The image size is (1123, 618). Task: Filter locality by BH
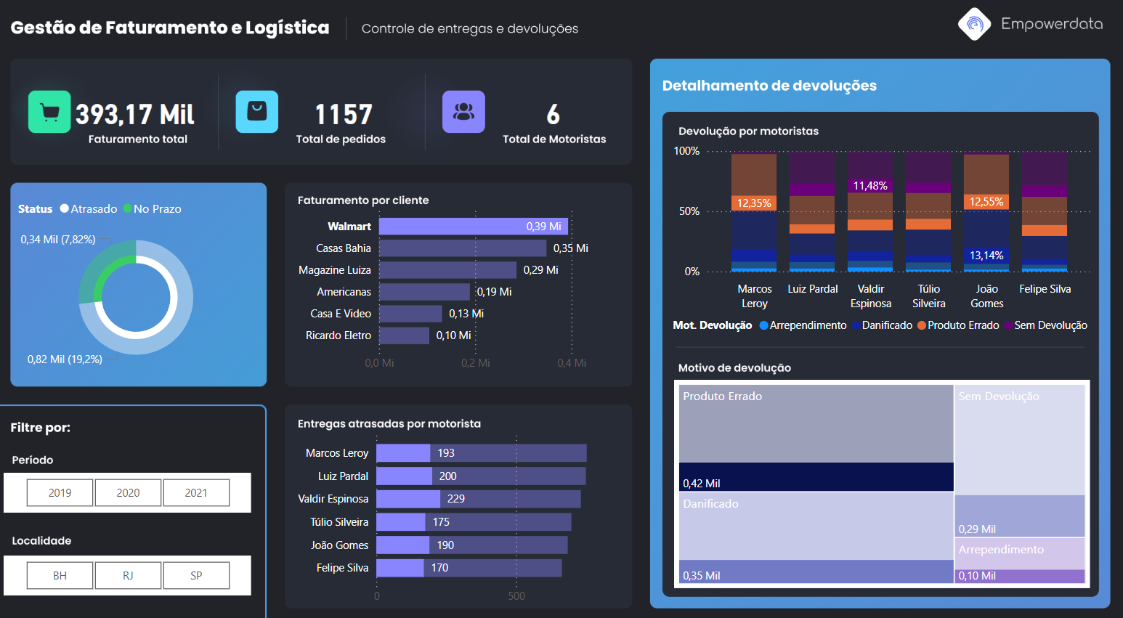pos(60,575)
